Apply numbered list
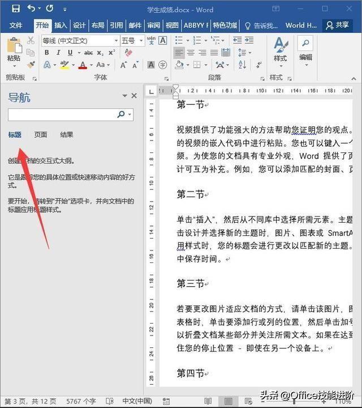This screenshot has height=408, width=362. [x=197, y=40]
